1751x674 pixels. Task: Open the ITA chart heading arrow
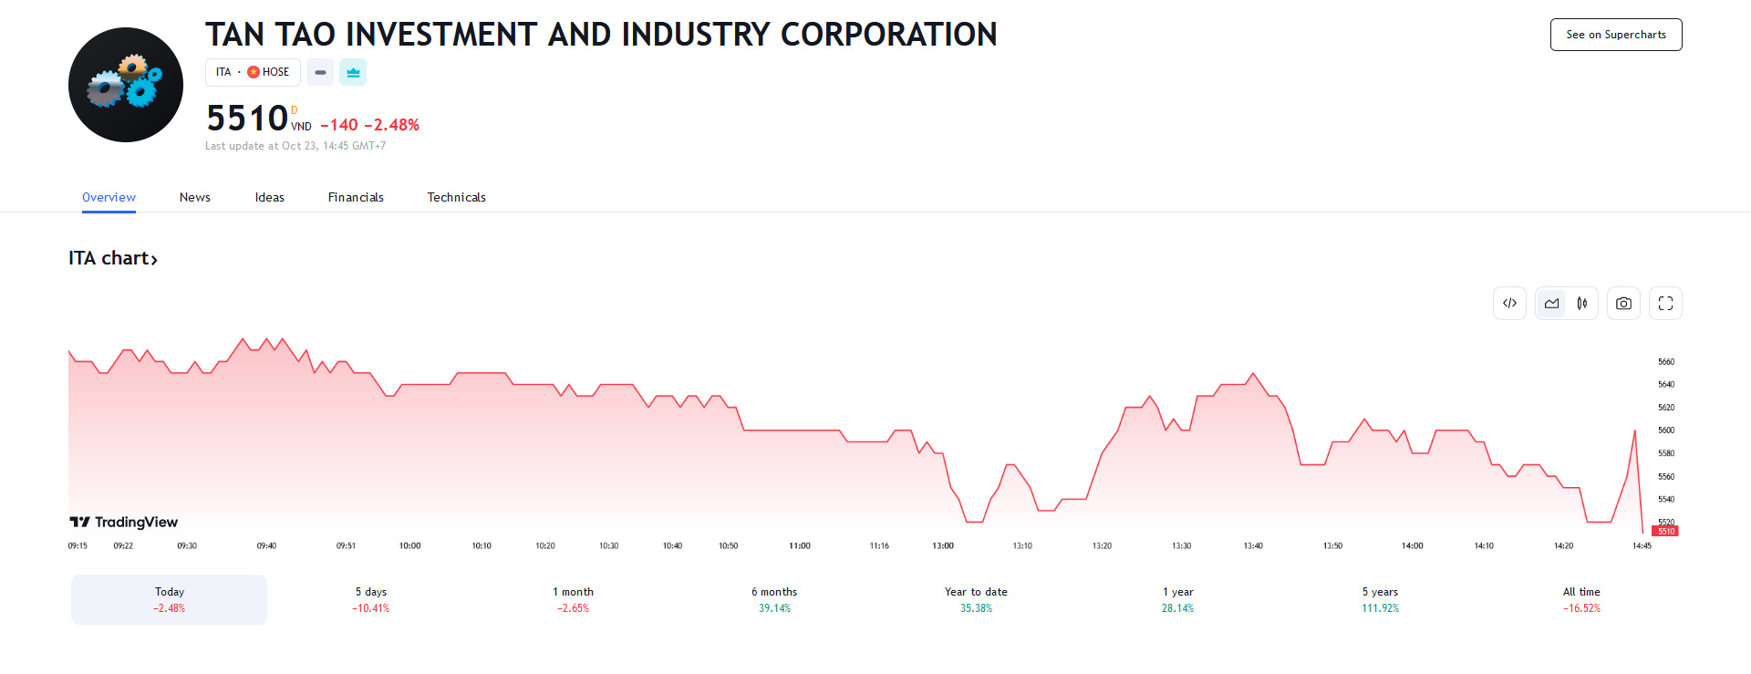(x=113, y=258)
